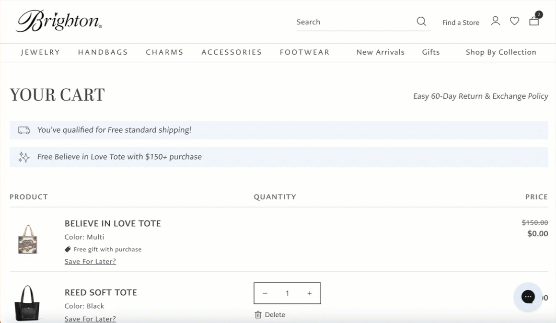
Task: Open the Believe in Love Tote product title
Action: click(113, 223)
